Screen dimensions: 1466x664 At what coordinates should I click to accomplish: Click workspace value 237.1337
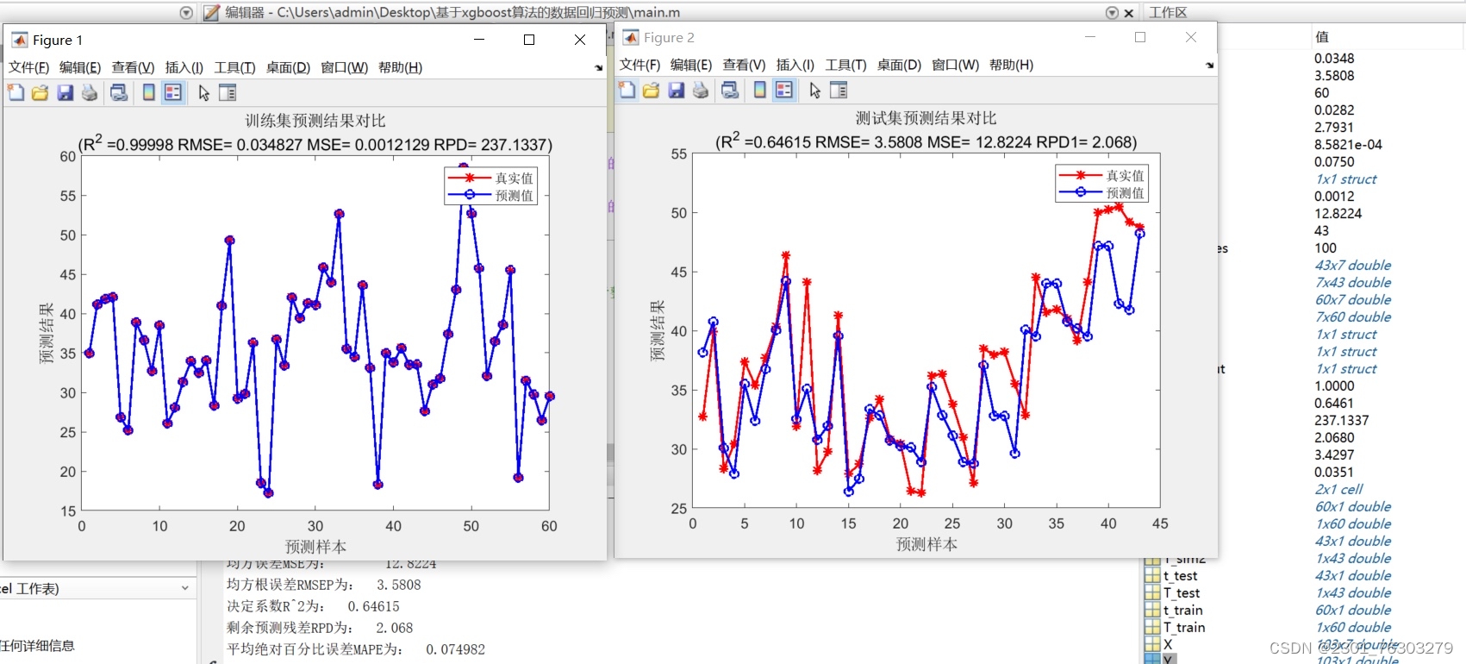pos(1341,421)
